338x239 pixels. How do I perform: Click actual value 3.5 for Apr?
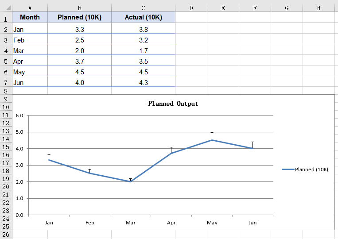144,60
